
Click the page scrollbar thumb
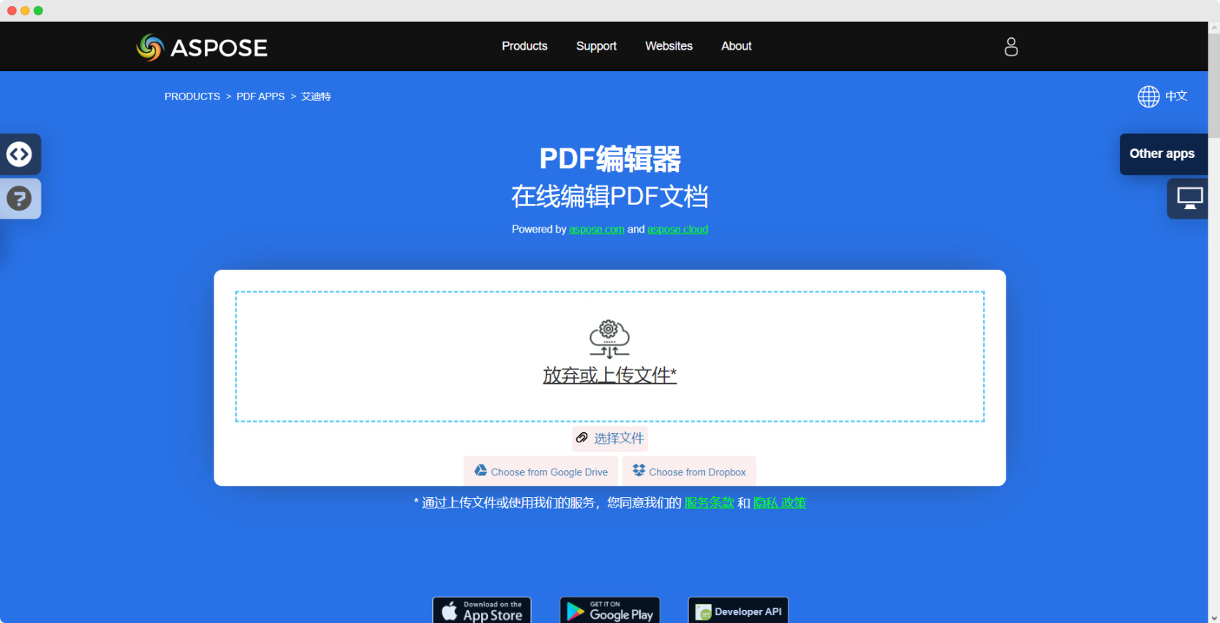1214,86
